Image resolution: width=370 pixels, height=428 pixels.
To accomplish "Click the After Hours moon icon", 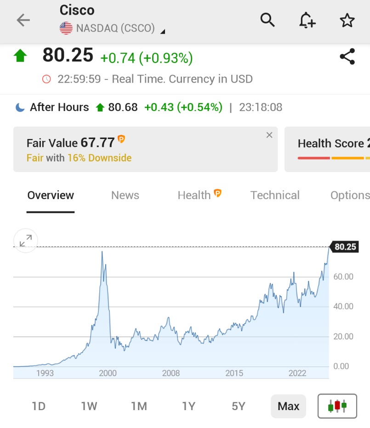I will [18, 107].
